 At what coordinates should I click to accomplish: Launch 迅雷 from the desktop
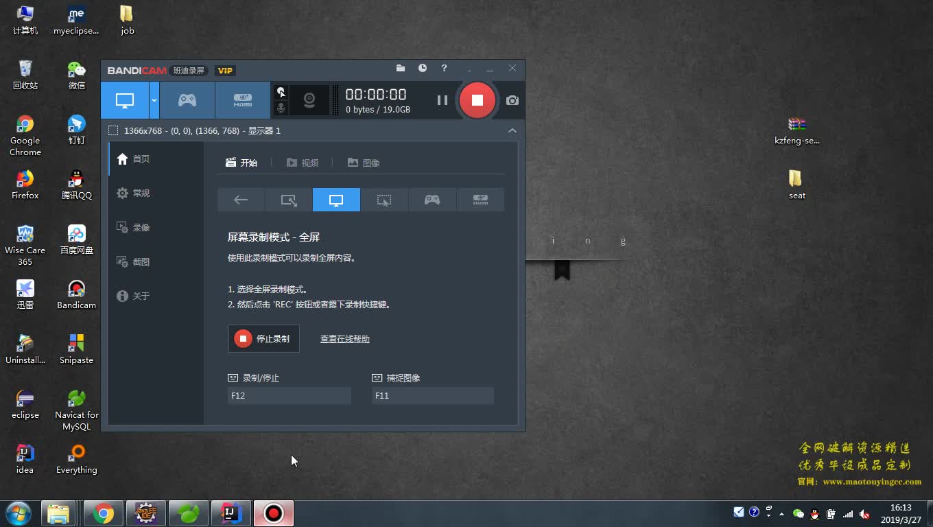tap(25, 294)
